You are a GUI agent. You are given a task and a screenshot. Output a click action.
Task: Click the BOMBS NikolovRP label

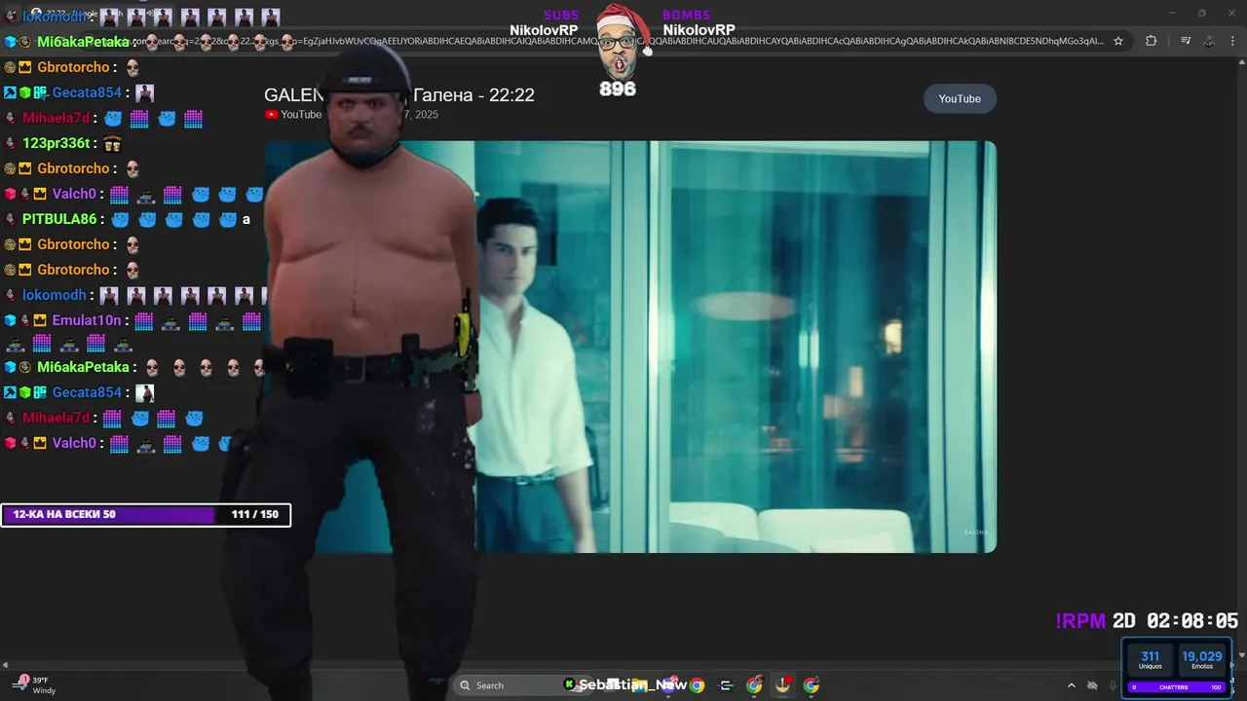click(x=698, y=22)
